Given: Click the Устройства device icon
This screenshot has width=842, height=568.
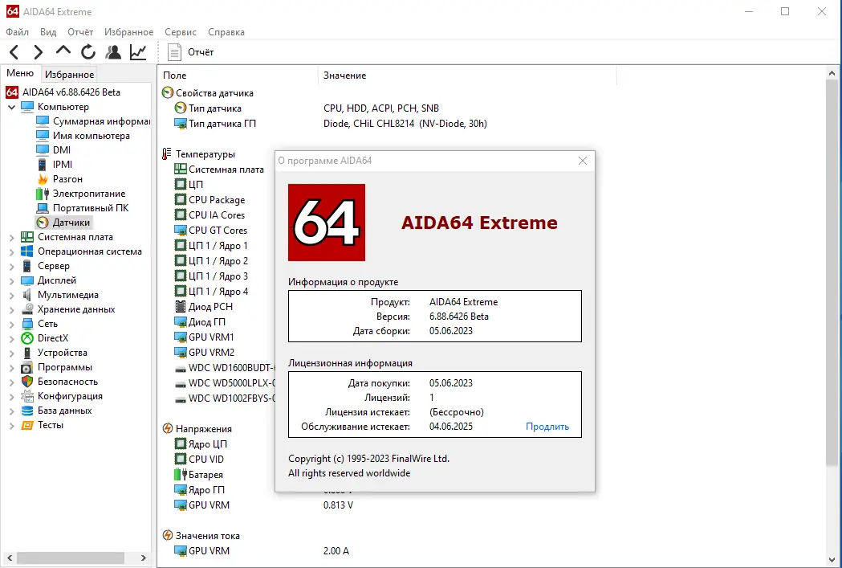Looking at the screenshot, I should (26, 353).
